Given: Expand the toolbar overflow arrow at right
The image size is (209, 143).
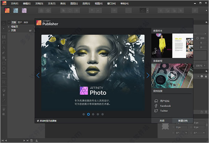Looking at the screenshot, I should 207,10.
